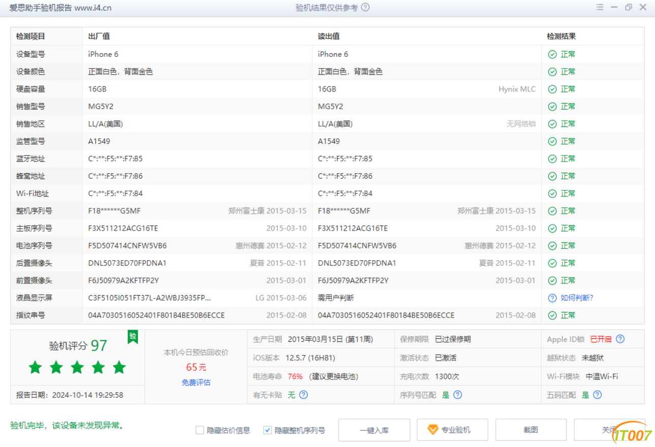Click the green check icon for 蓝牙地址

[552, 159]
